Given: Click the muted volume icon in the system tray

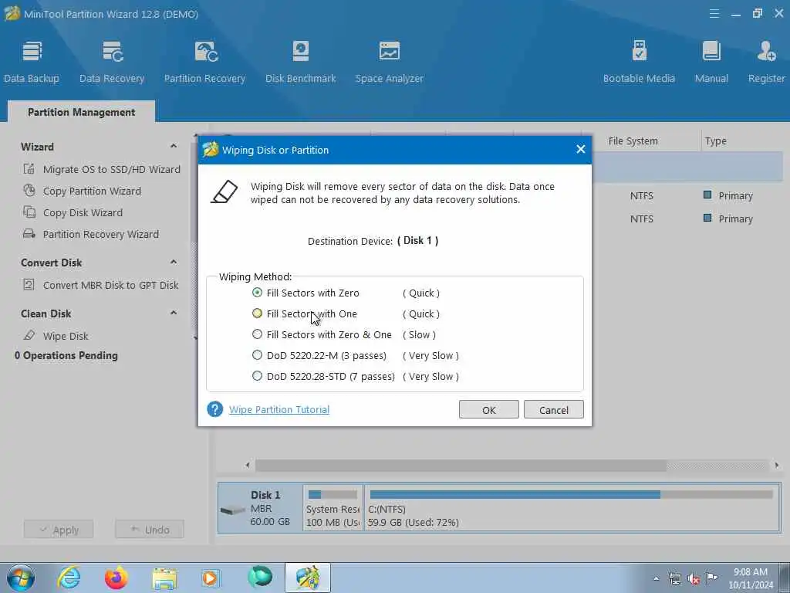Looking at the screenshot, I should coord(694,579).
